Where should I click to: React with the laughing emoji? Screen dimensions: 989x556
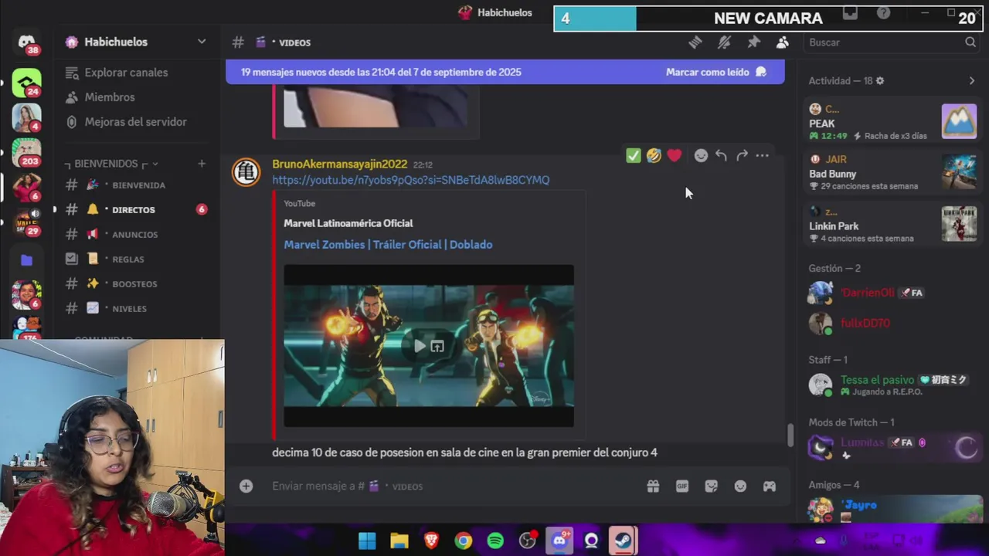654,156
